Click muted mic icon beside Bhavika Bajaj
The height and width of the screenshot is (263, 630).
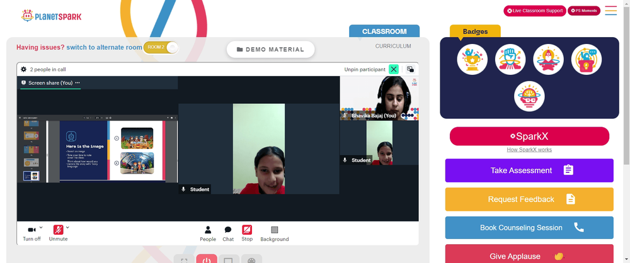[345, 116]
